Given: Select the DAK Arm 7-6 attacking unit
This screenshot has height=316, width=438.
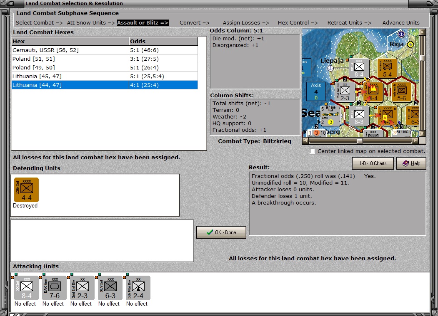Looking at the screenshot, I should pyautogui.click(x=55, y=288).
